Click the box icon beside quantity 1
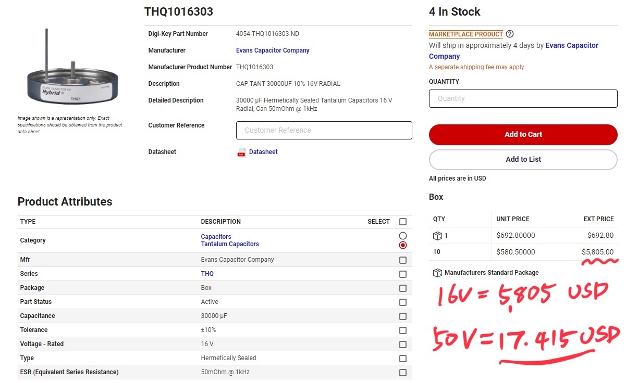Image resolution: width=638 pixels, height=383 pixels. click(437, 236)
